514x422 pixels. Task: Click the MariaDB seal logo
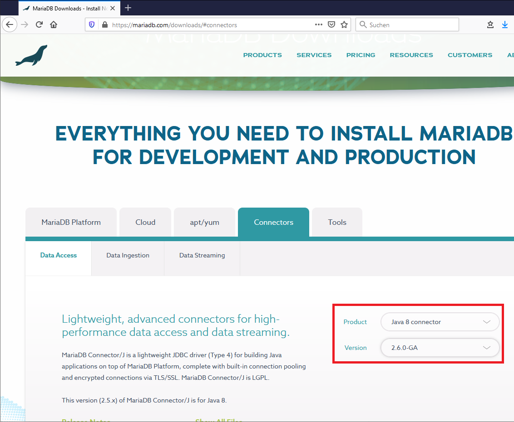31,55
